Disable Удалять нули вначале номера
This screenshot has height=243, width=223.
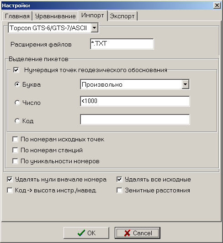10,180
